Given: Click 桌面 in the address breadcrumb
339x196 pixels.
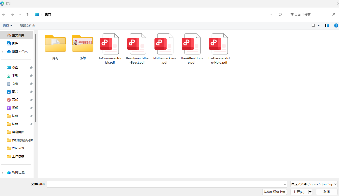Looking at the screenshot, I should [48, 14].
